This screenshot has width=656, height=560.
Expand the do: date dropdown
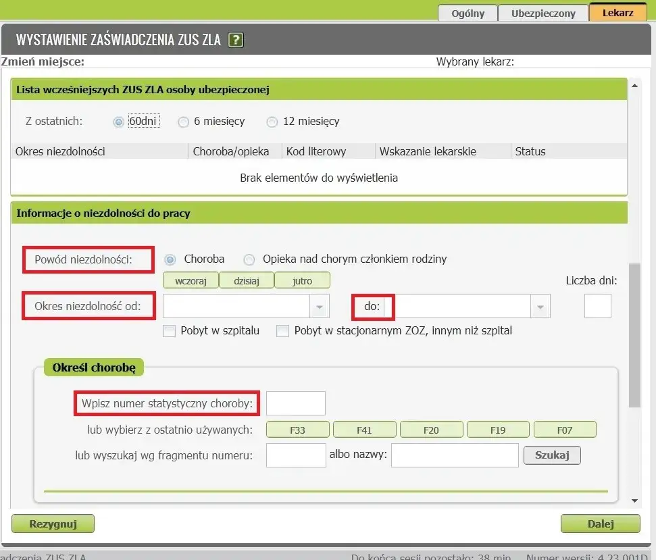pos(540,307)
